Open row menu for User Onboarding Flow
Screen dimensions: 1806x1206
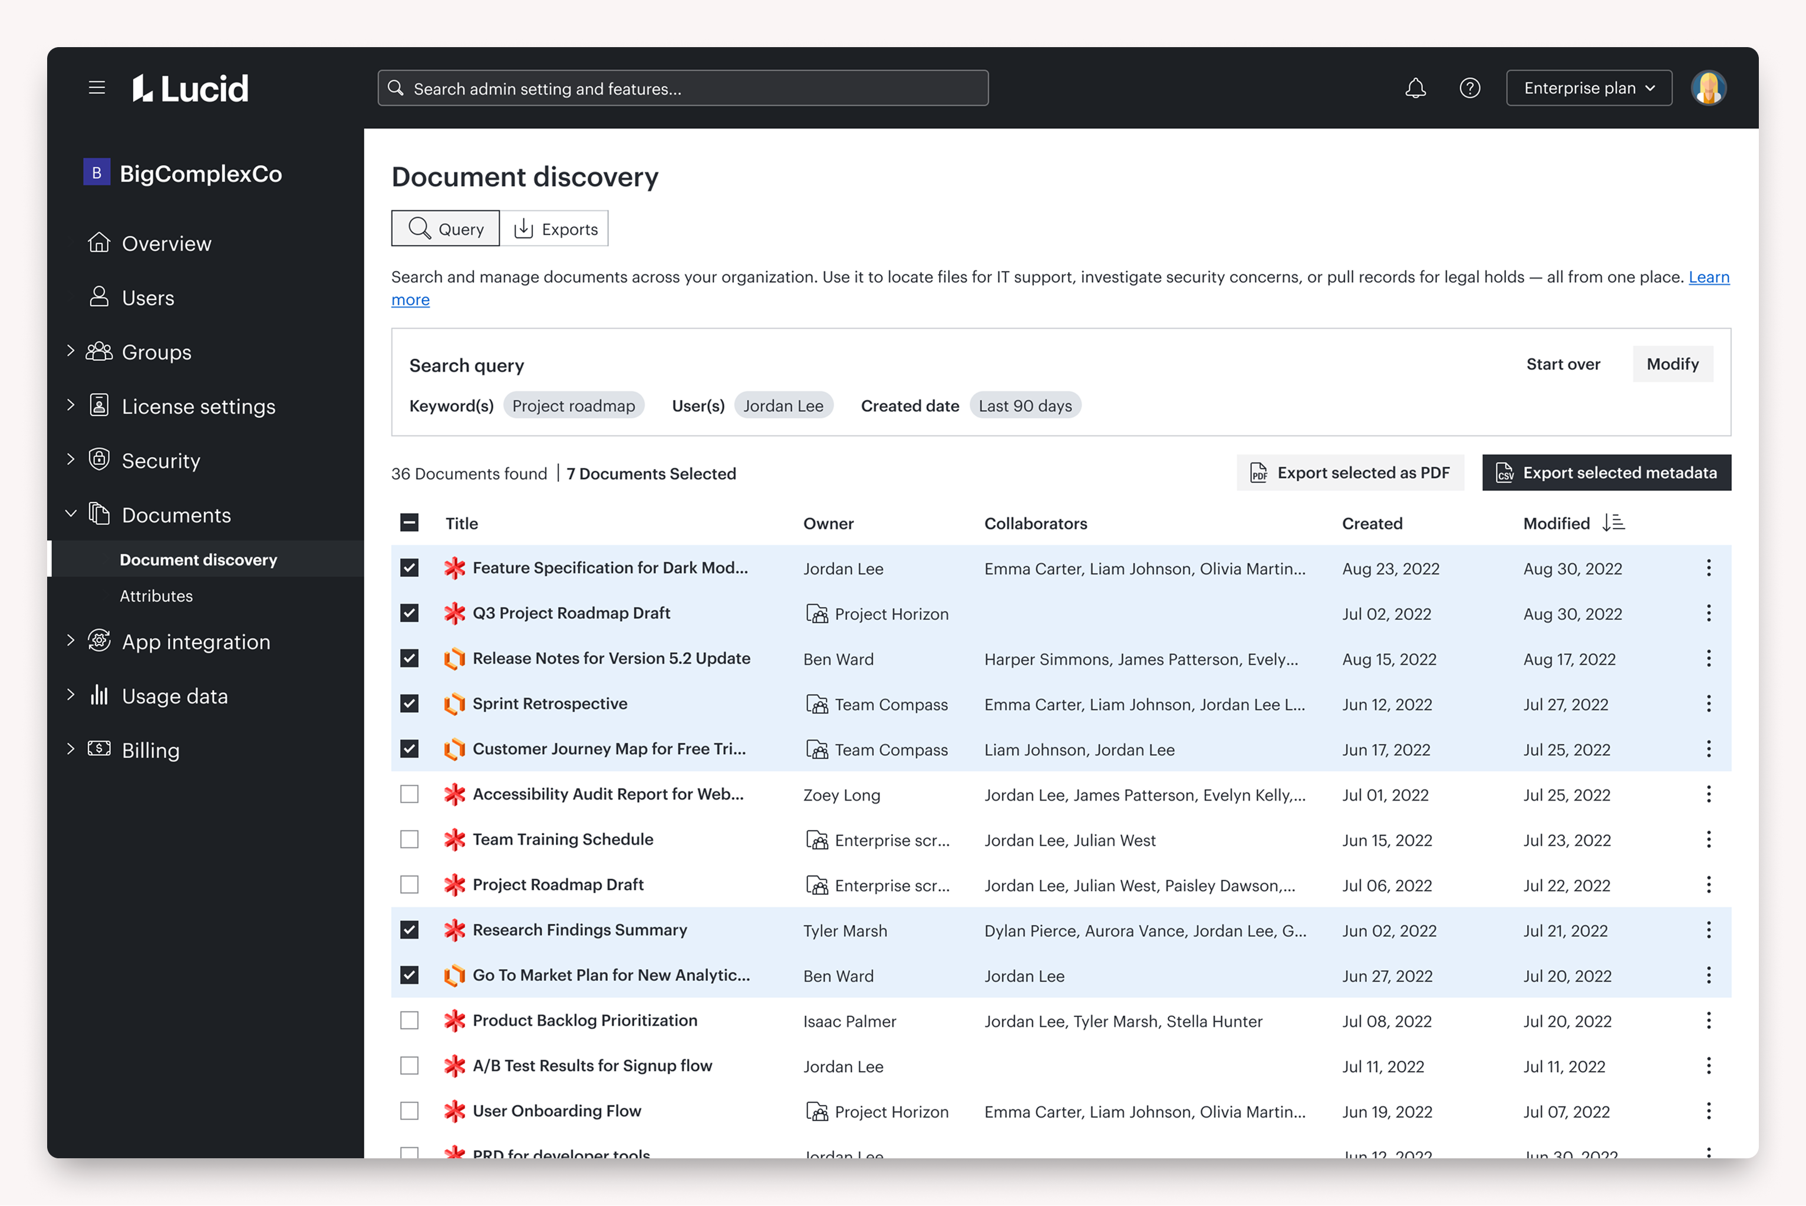point(1708,1111)
